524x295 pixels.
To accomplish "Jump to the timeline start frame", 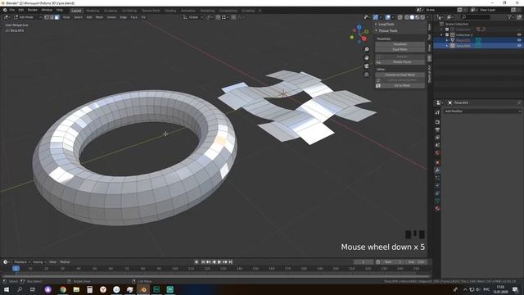I will click(x=203, y=262).
